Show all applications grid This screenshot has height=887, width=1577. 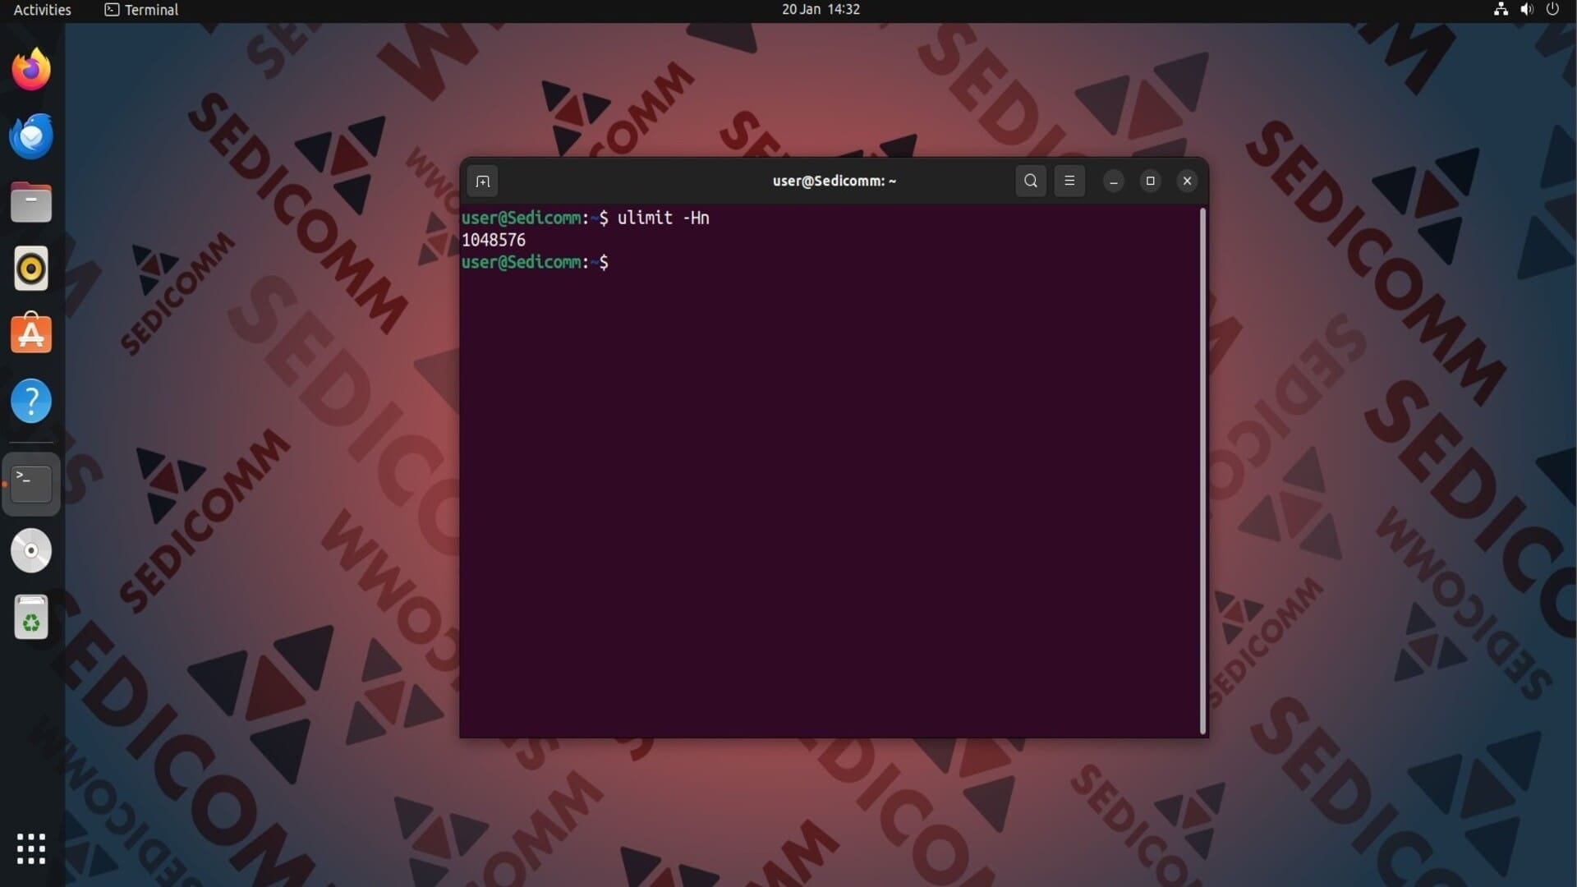[31, 848]
